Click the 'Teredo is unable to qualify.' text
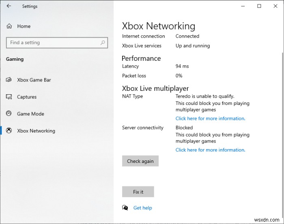This screenshot has height=224, width=284. (205, 96)
